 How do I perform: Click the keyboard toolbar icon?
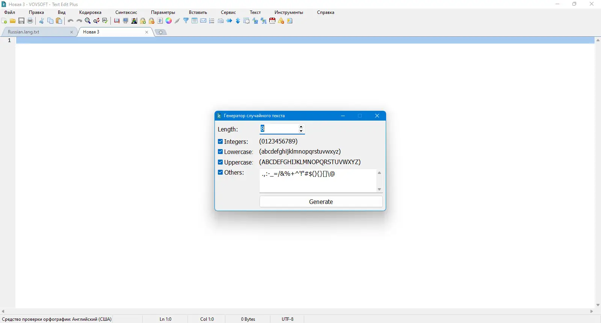pyautogui.click(x=220, y=21)
